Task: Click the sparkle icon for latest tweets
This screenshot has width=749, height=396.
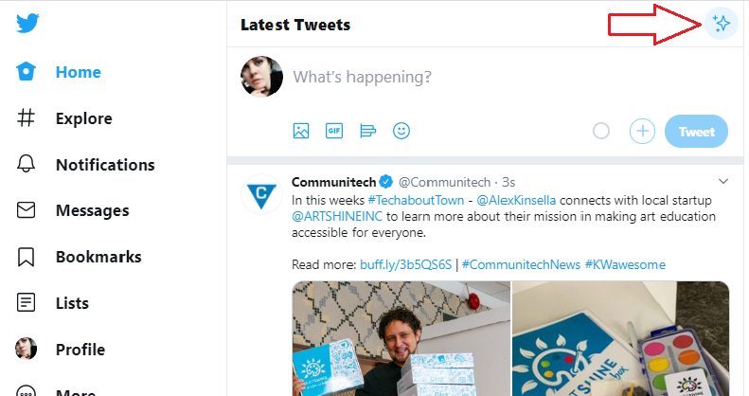Action: pos(721,25)
